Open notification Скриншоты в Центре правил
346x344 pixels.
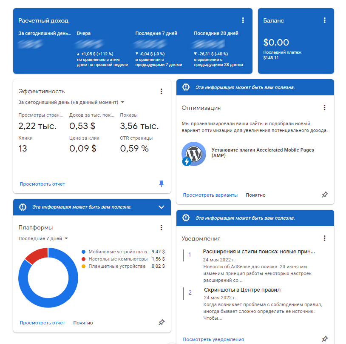242,290
